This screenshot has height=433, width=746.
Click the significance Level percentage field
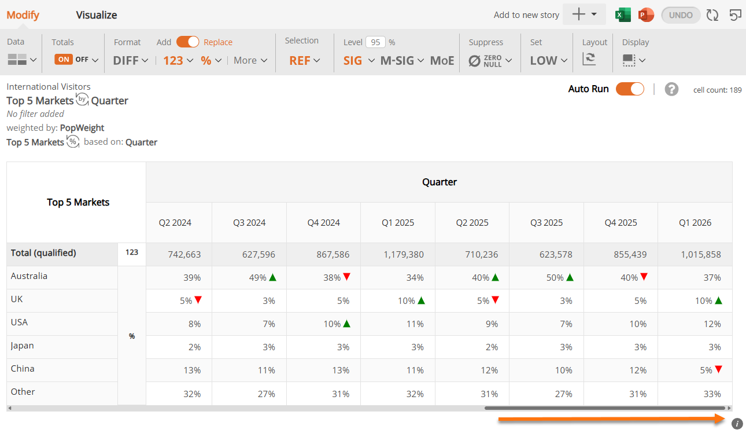coord(376,42)
